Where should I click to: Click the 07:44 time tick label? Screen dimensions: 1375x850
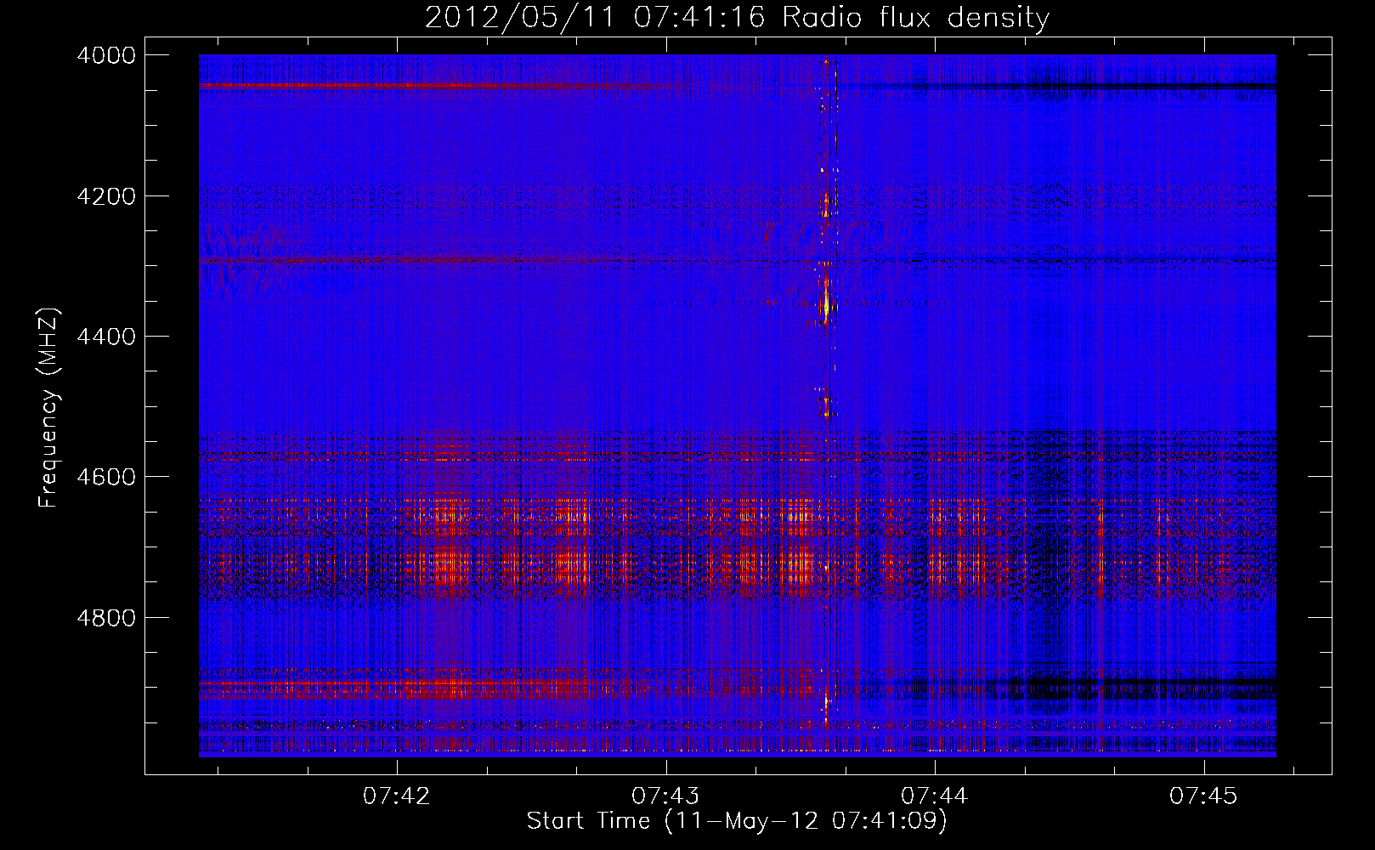935,796
